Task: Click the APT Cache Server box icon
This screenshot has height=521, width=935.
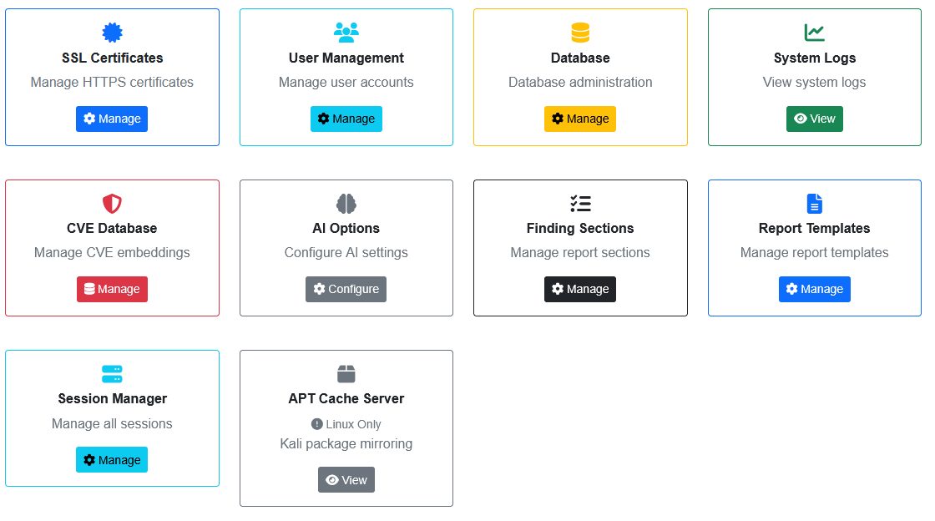Action: [346, 373]
